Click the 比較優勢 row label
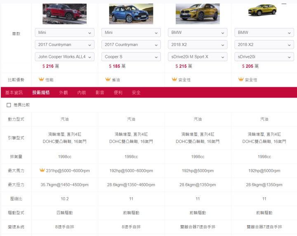297x236 pixels. click(x=16, y=80)
